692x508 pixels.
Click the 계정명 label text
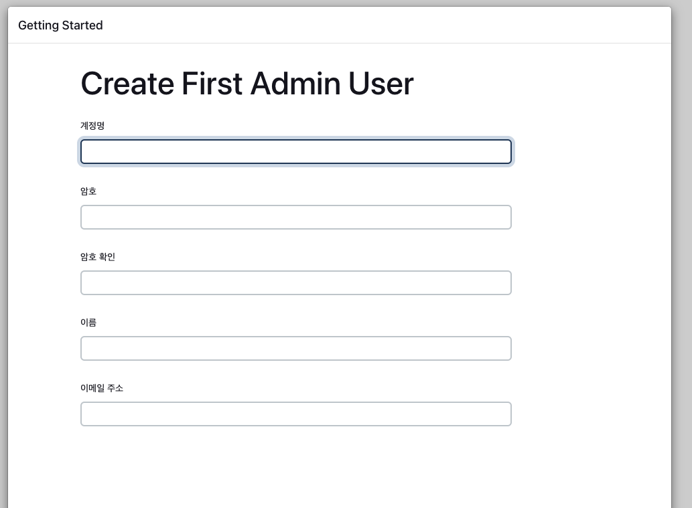click(x=92, y=126)
